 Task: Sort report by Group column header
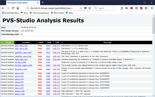(x=7, y=42)
